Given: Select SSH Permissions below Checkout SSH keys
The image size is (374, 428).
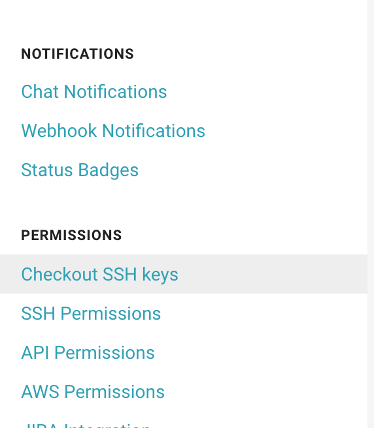Looking at the screenshot, I should (91, 313).
